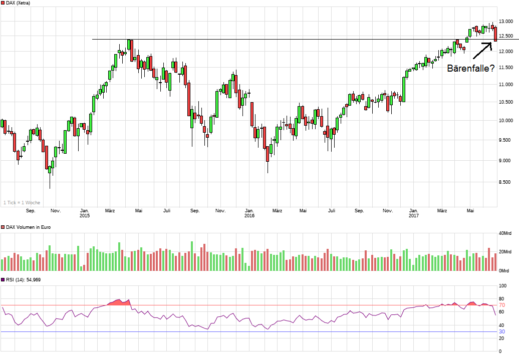Select the RSI (14): 54,969 legend label
Viewport: 519px width, 356px height.
click(23, 280)
